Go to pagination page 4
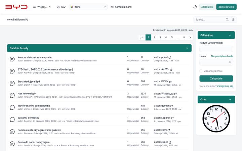The width and height of the screenshot is (242, 151). pyautogui.click(x=166, y=38)
